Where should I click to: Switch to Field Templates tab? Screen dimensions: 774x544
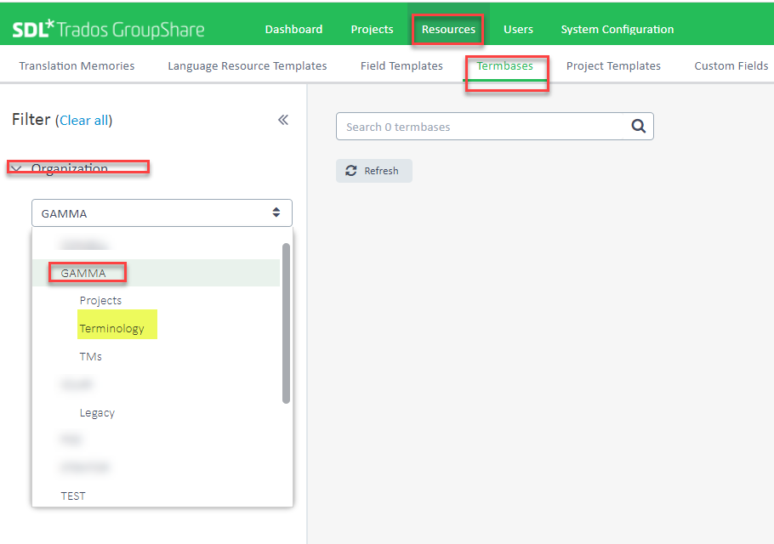pos(401,66)
